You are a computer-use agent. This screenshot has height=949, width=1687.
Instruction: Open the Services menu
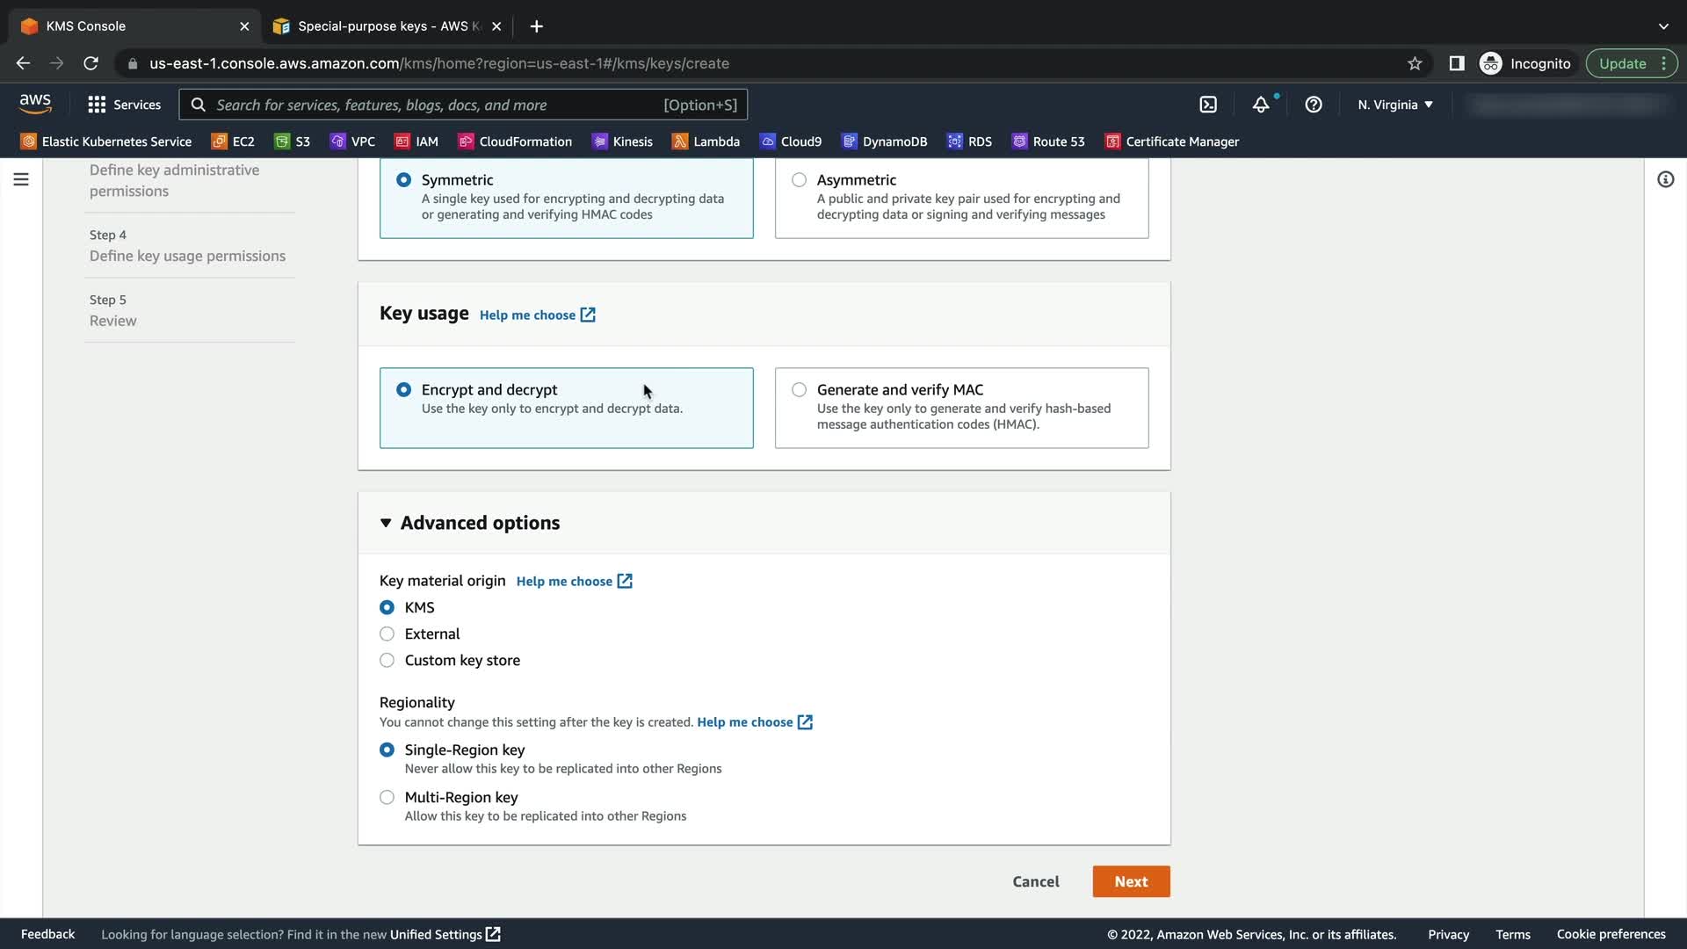click(124, 105)
